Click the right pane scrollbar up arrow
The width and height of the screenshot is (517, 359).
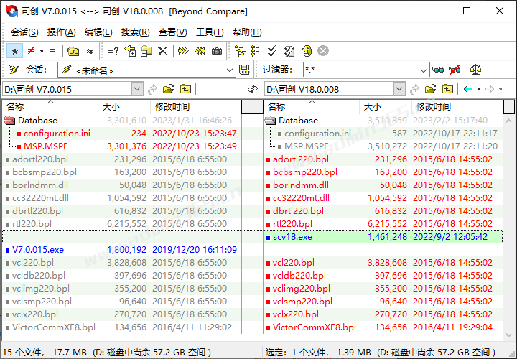tap(509, 121)
